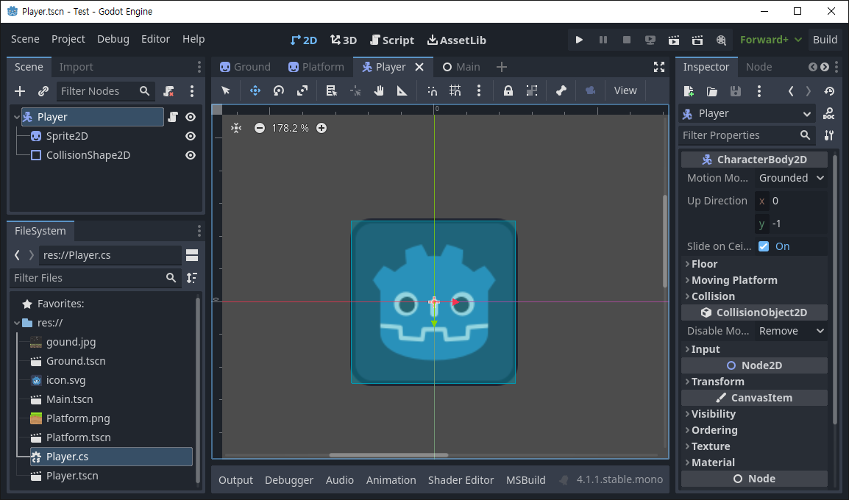849x500 pixels.
Task: Toggle distraction free mode
Action: pos(659,67)
